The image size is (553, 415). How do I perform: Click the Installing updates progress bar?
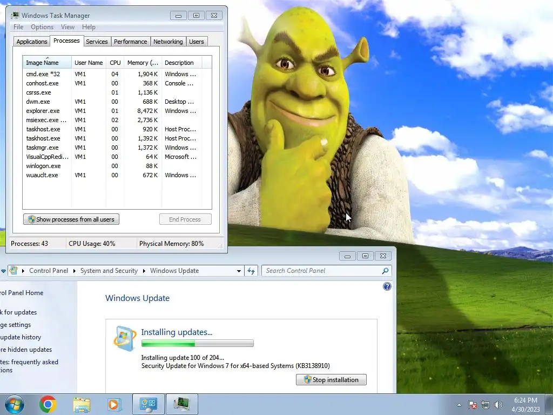[x=198, y=343]
